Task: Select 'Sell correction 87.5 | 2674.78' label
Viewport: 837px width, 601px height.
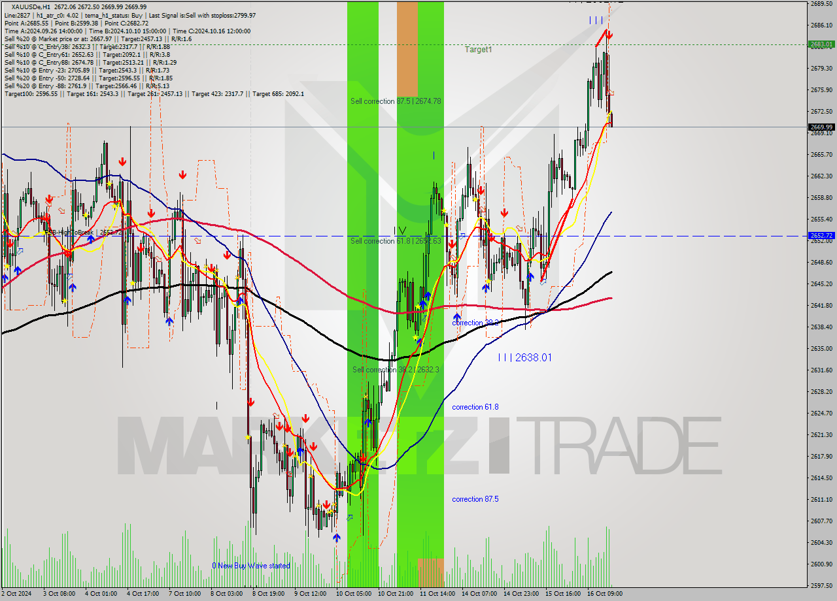Action: (x=396, y=101)
